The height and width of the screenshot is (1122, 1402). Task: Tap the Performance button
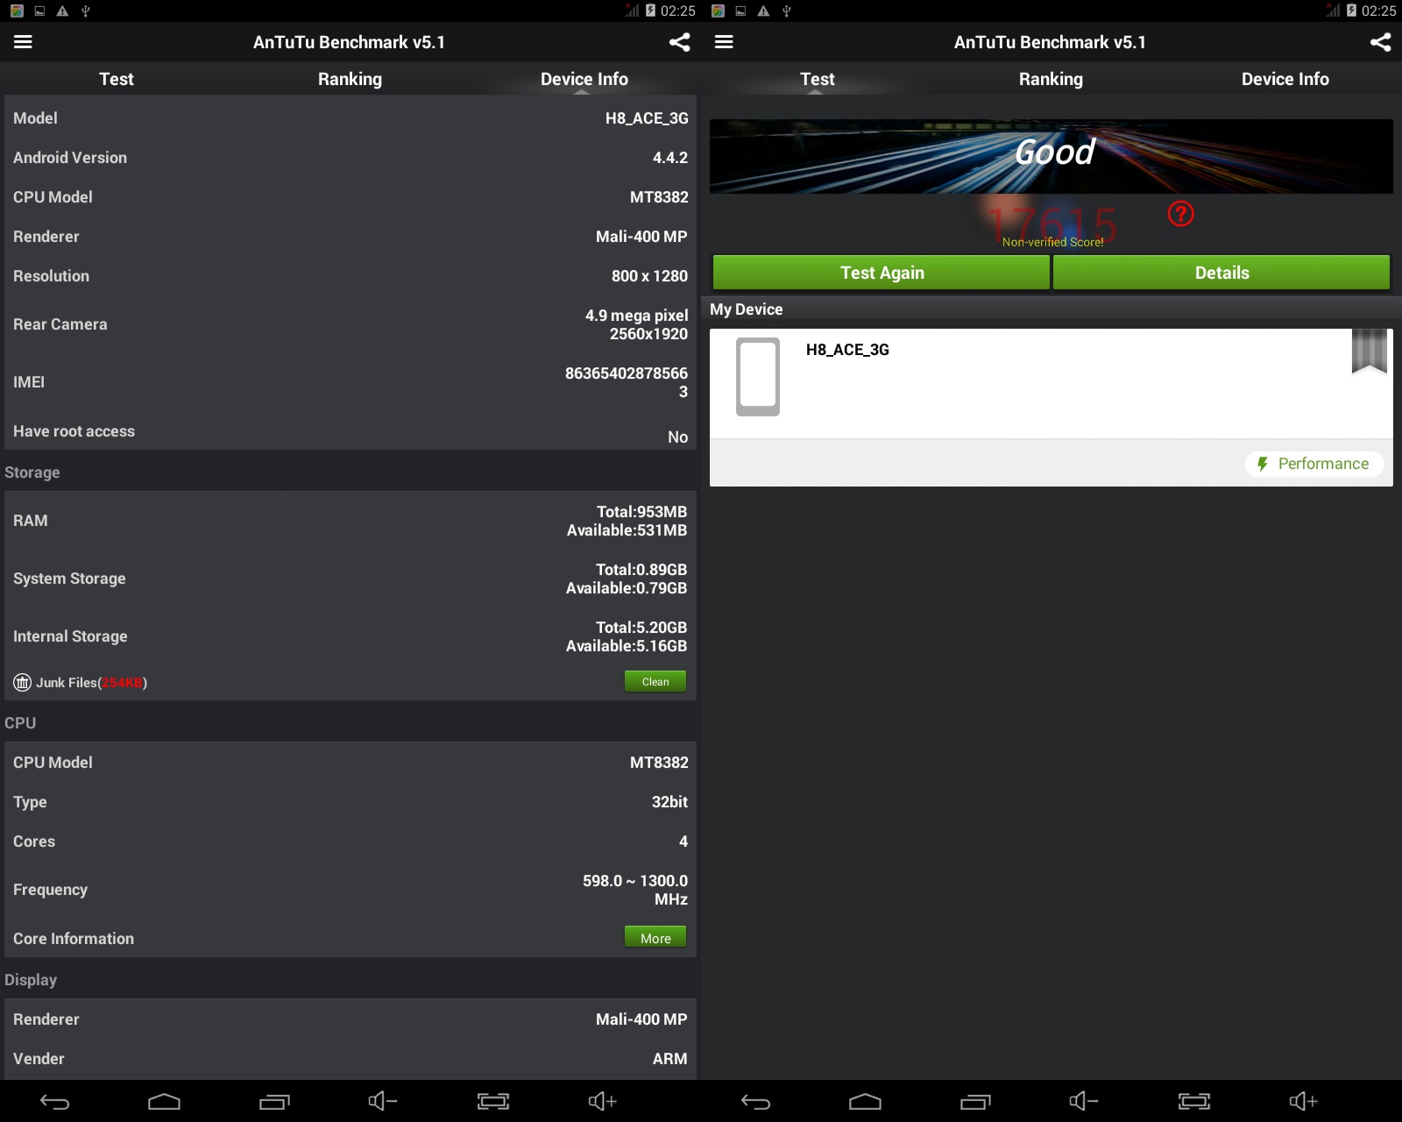click(x=1314, y=464)
